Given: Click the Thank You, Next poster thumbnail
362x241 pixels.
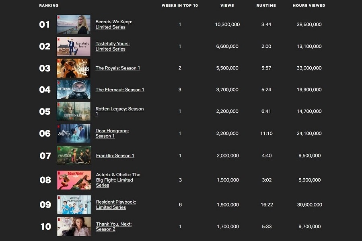Looking at the screenshot, I should [x=74, y=227].
